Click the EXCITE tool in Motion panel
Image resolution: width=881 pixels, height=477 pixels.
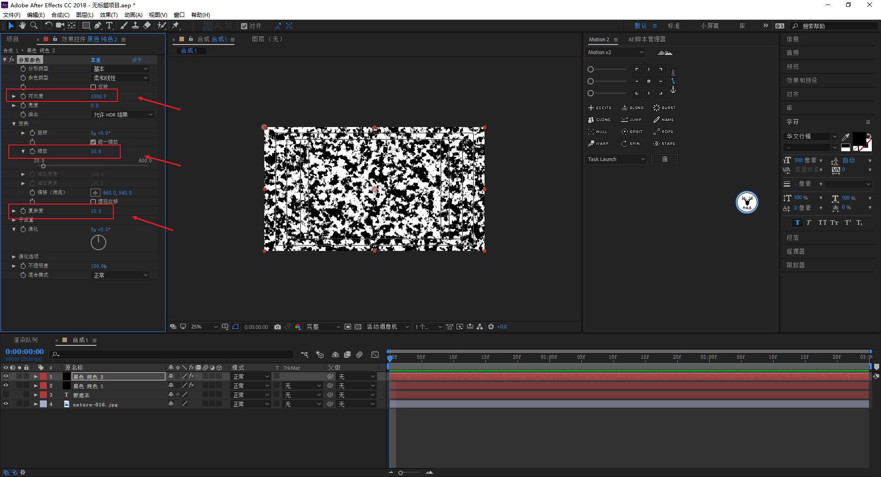[x=599, y=108]
